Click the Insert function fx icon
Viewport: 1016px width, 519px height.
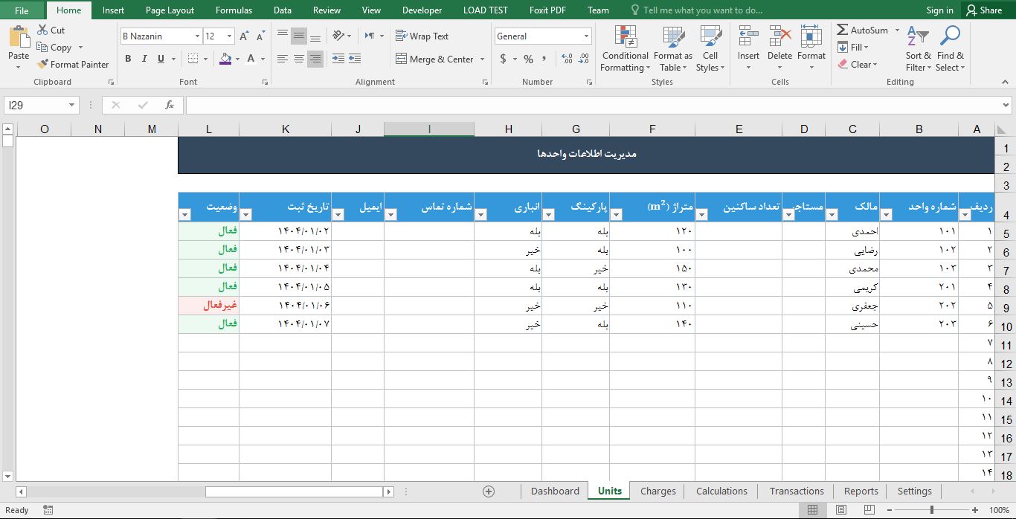(x=170, y=105)
